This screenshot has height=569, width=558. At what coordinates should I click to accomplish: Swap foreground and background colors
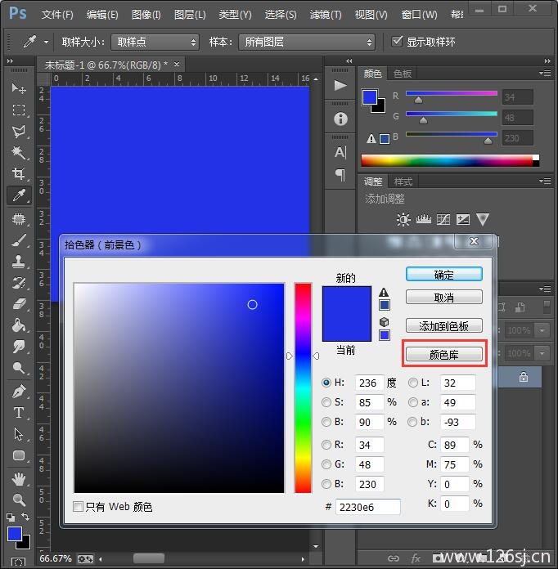(25, 517)
